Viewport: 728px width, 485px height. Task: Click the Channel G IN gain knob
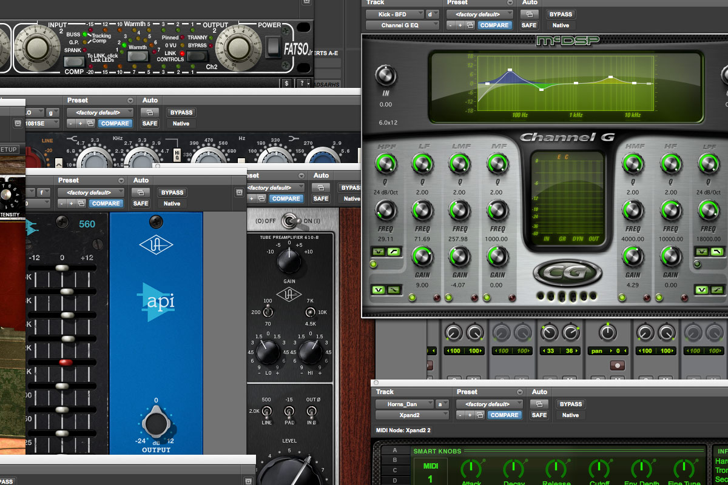(386, 75)
